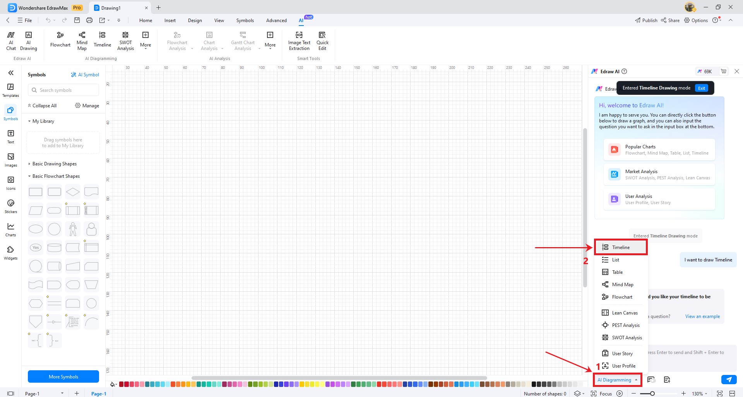Choose PEST Analysis in the diagram menu

pyautogui.click(x=620, y=325)
